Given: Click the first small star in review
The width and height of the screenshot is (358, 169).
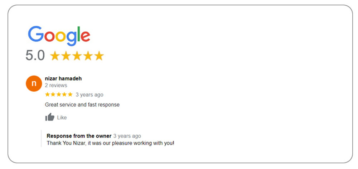Looking at the screenshot, I should [47, 94].
